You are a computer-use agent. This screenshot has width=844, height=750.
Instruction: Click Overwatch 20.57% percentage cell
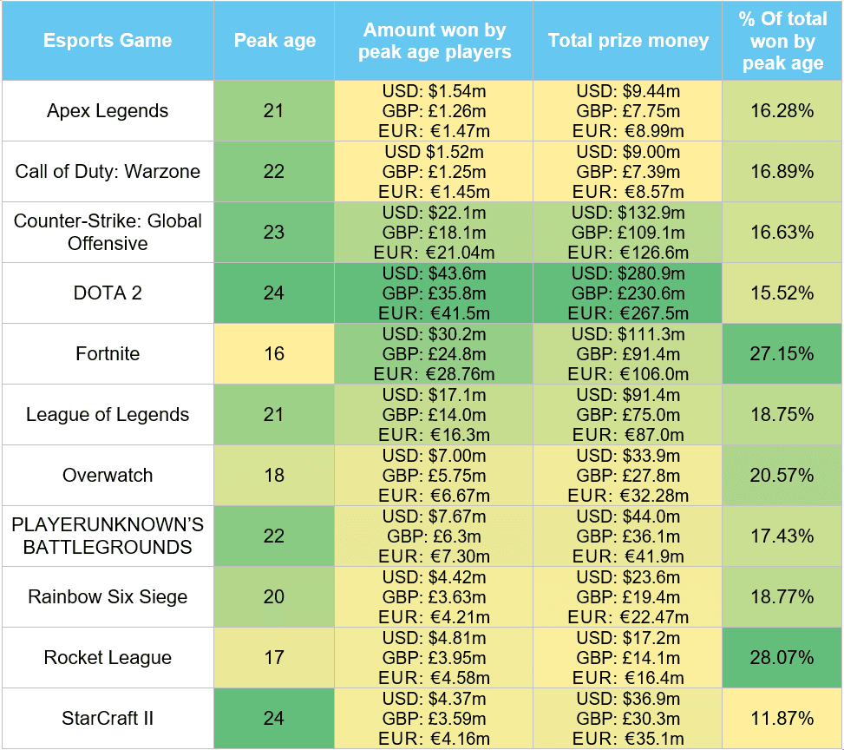pos(782,476)
